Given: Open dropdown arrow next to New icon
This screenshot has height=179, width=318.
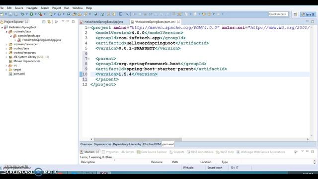Looking at the screenshot, I should click(x=6, y=14).
